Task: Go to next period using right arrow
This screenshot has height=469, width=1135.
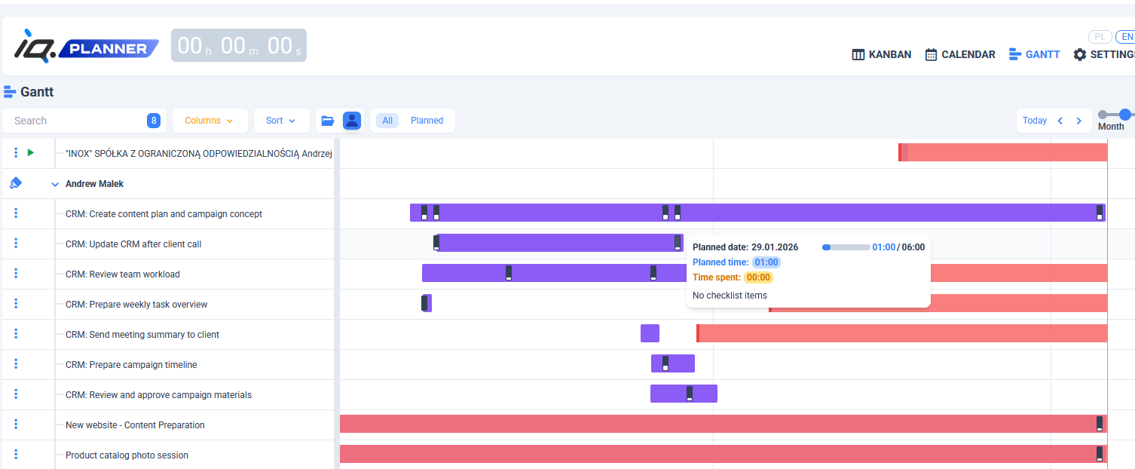Action: tap(1078, 121)
